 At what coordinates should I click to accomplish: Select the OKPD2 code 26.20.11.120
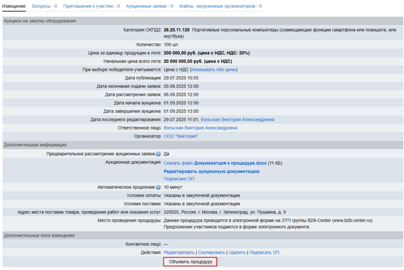(x=176, y=30)
